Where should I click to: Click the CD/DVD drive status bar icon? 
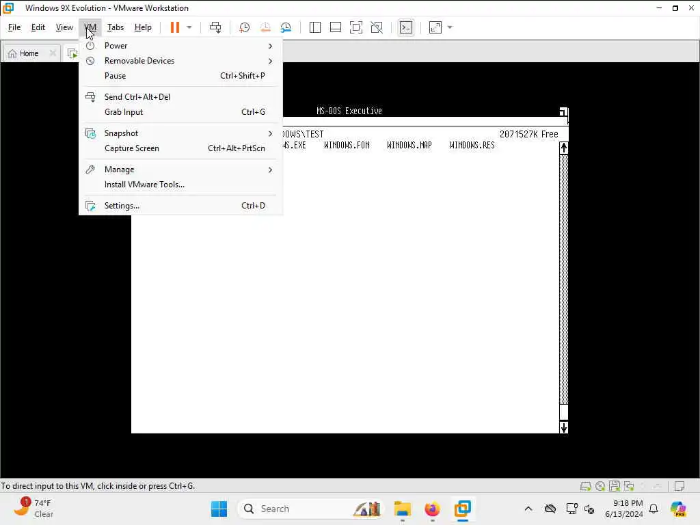(x=600, y=486)
